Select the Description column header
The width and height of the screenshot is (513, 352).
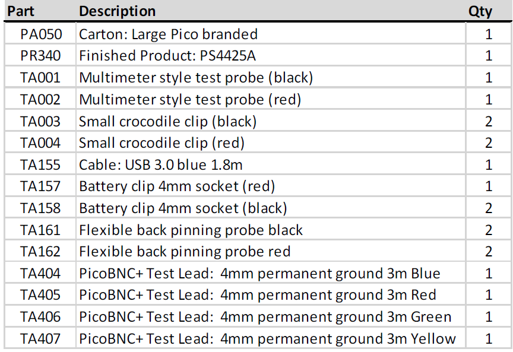pos(271,11)
